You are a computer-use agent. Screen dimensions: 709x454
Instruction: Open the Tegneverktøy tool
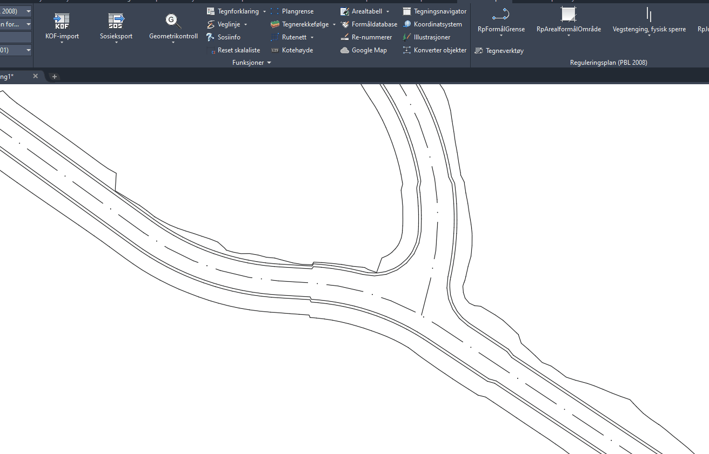tap(499, 51)
